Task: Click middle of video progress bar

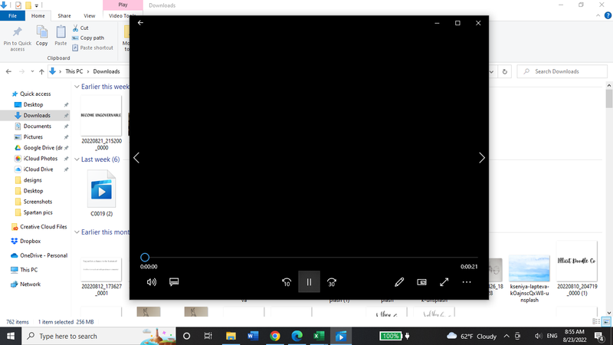Action: click(309, 257)
